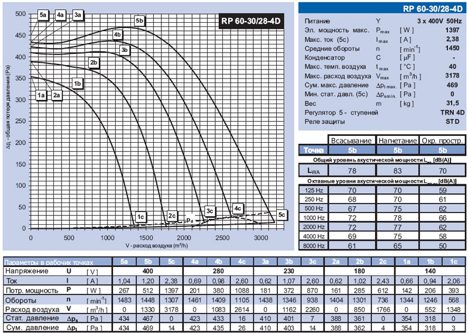Viewport: 468px width, 333px height.
Task: Click the 5b curve label on the chart
Action: [x=139, y=21]
